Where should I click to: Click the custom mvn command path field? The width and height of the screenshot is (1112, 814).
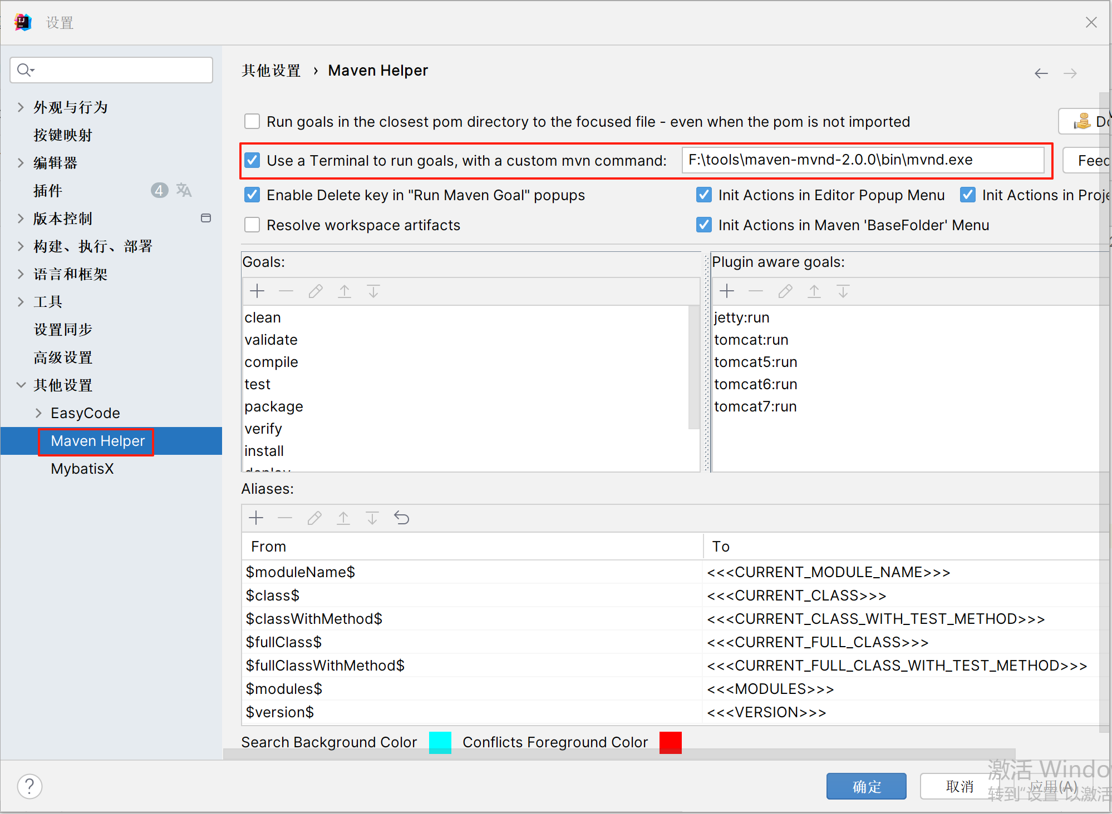coord(862,160)
